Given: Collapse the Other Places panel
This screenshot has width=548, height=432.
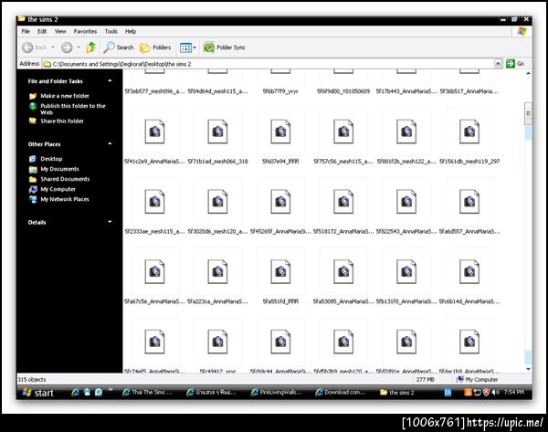Looking at the screenshot, I should click(110, 143).
